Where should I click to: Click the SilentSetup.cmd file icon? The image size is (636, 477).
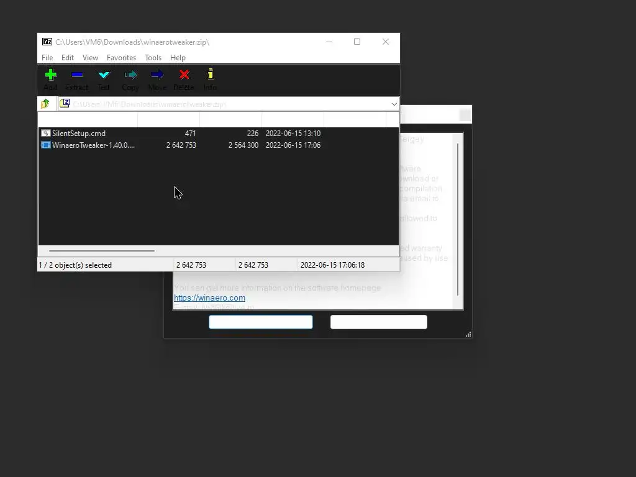pos(46,134)
